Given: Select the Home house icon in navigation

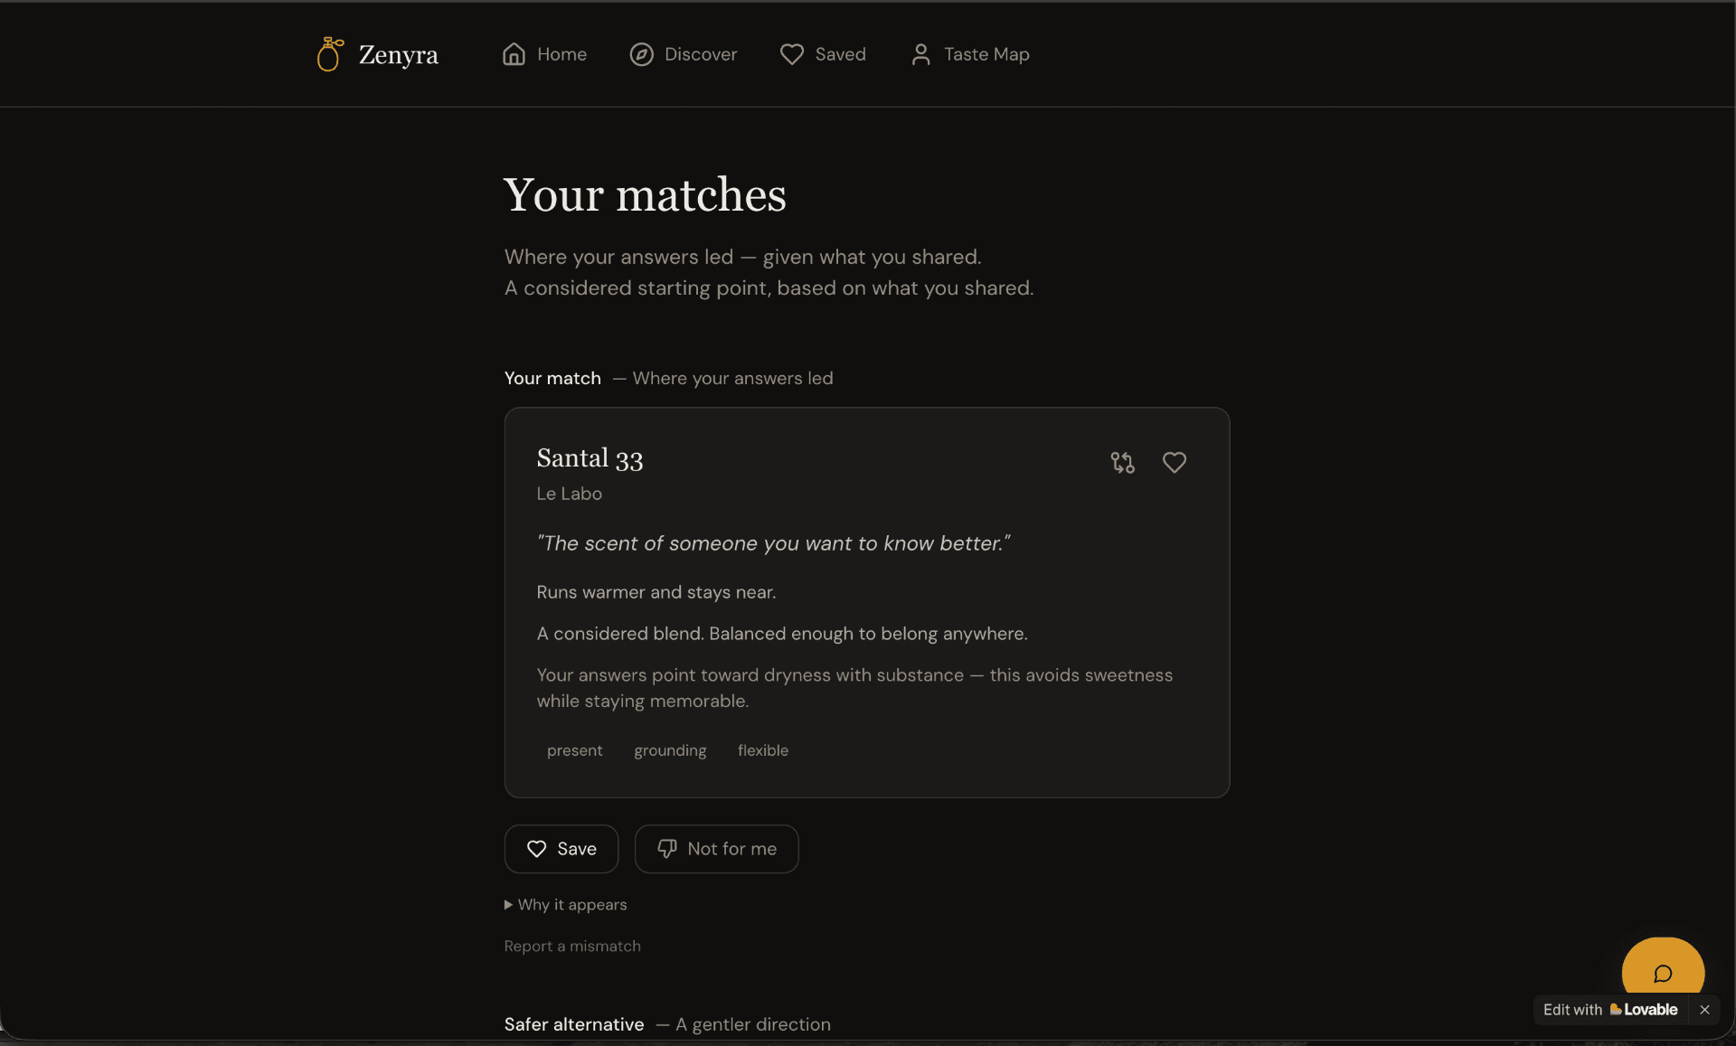Looking at the screenshot, I should tap(513, 54).
